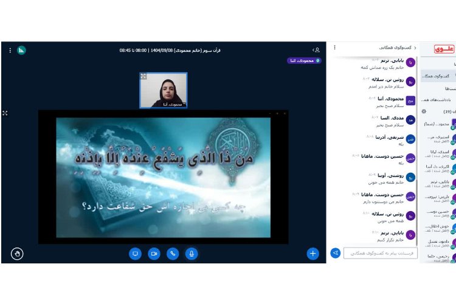
Task: Select user اکبری، دل آسا in the list
Action: coord(439,169)
